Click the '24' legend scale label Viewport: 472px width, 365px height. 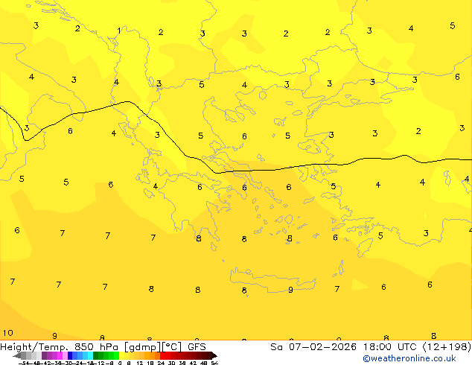point(161,363)
